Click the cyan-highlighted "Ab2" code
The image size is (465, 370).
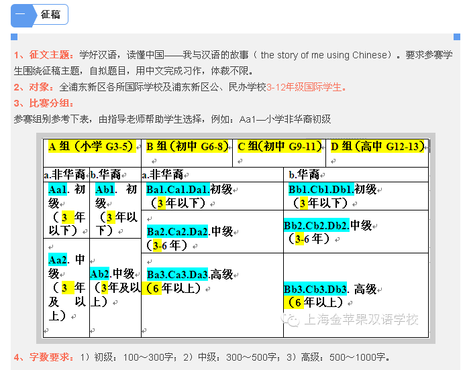[101, 273]
